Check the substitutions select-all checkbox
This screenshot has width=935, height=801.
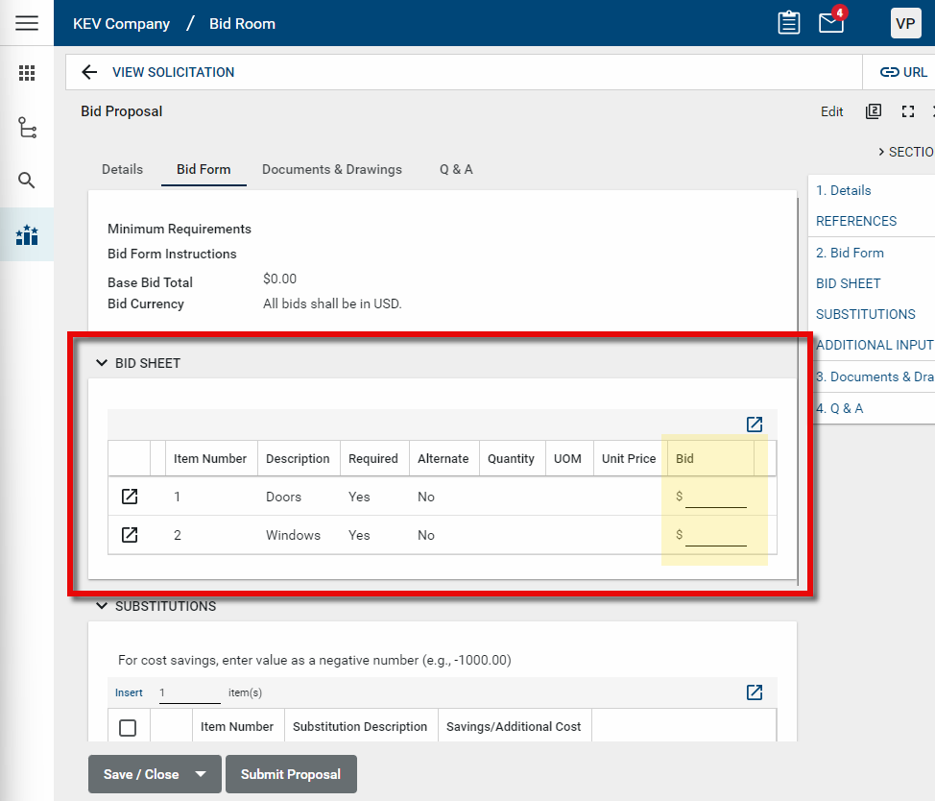[x=128, y=727]
